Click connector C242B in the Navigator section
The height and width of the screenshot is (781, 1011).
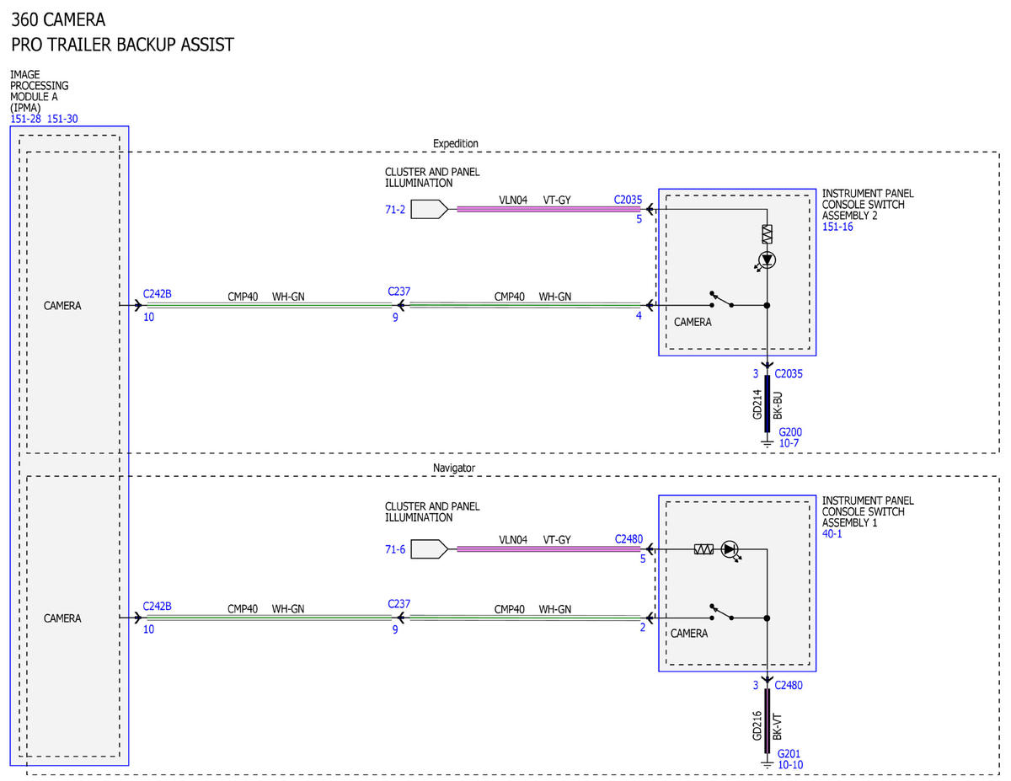(157, 606)
